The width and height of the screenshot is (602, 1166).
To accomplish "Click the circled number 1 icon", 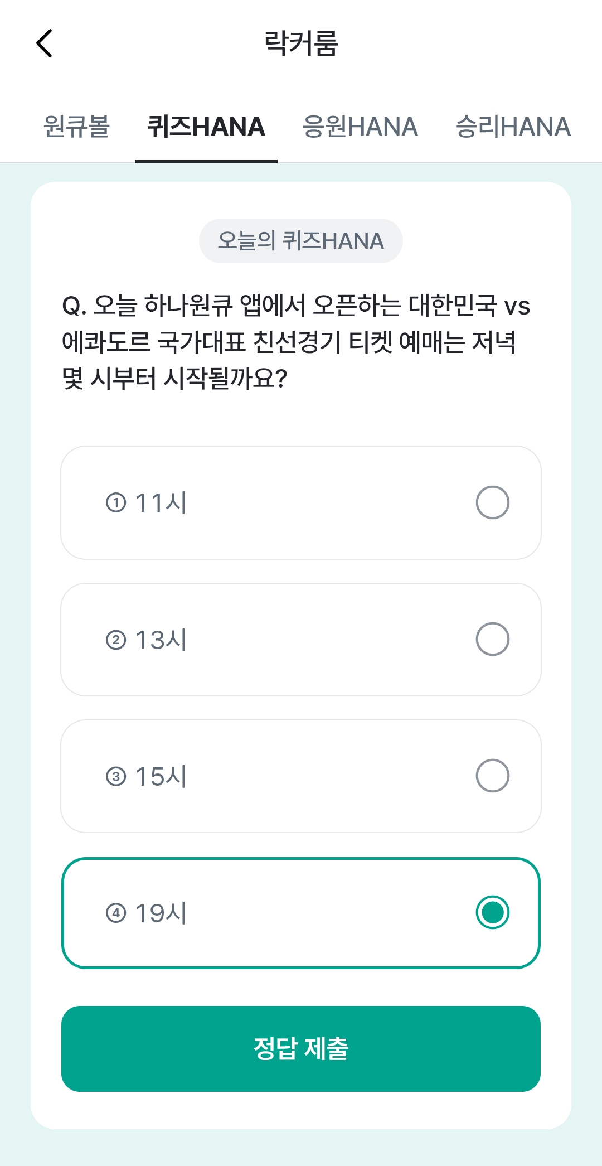I will pyautogui.click(x=116, y=503).
